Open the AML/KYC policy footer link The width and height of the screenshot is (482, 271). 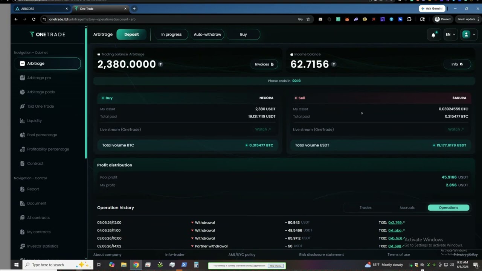242,255
